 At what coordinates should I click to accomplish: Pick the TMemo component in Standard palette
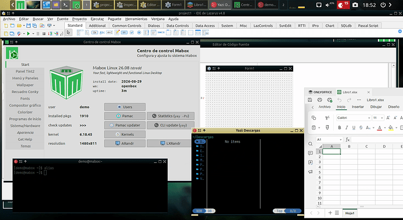tap(117, 33)
